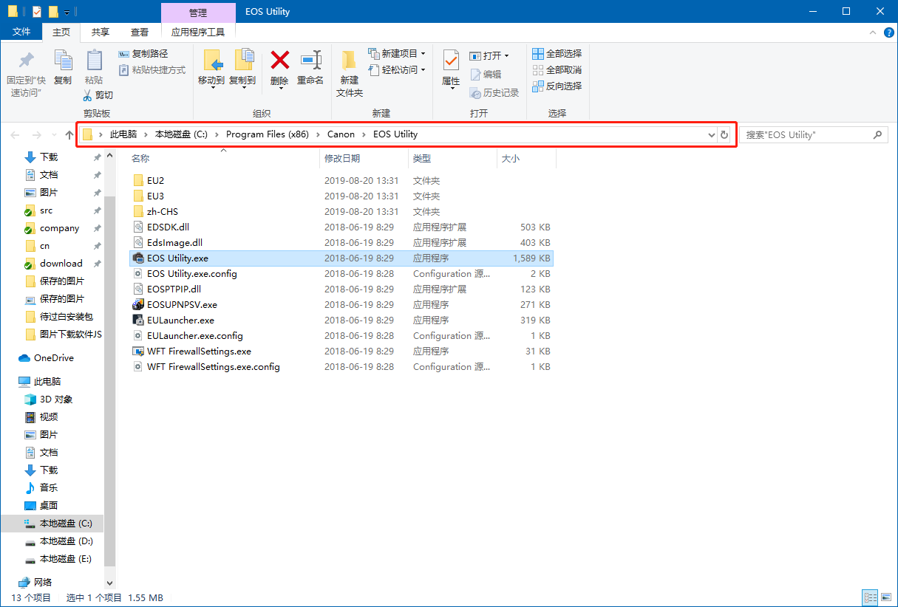Click the search magnifier icon

point(877,135)
